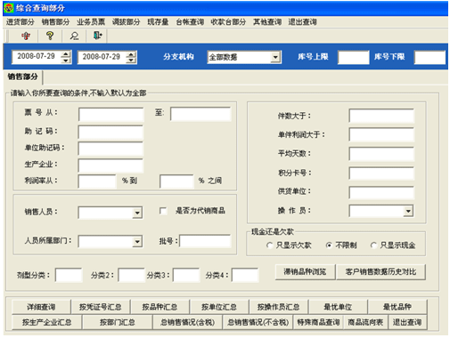Screen dimensions: 450x338
Task: Click the 滞销品种浏览 button
Action: 305,272
